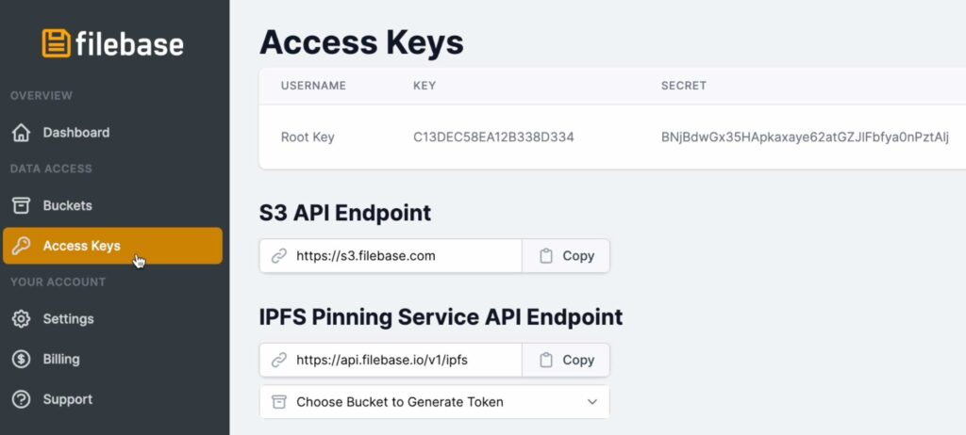Click the Billing dollar icon
966x435 pixels.
(21, 359)
